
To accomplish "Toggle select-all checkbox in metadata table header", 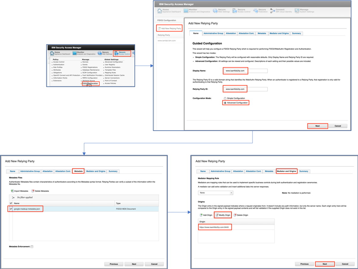I will (11, 203).
